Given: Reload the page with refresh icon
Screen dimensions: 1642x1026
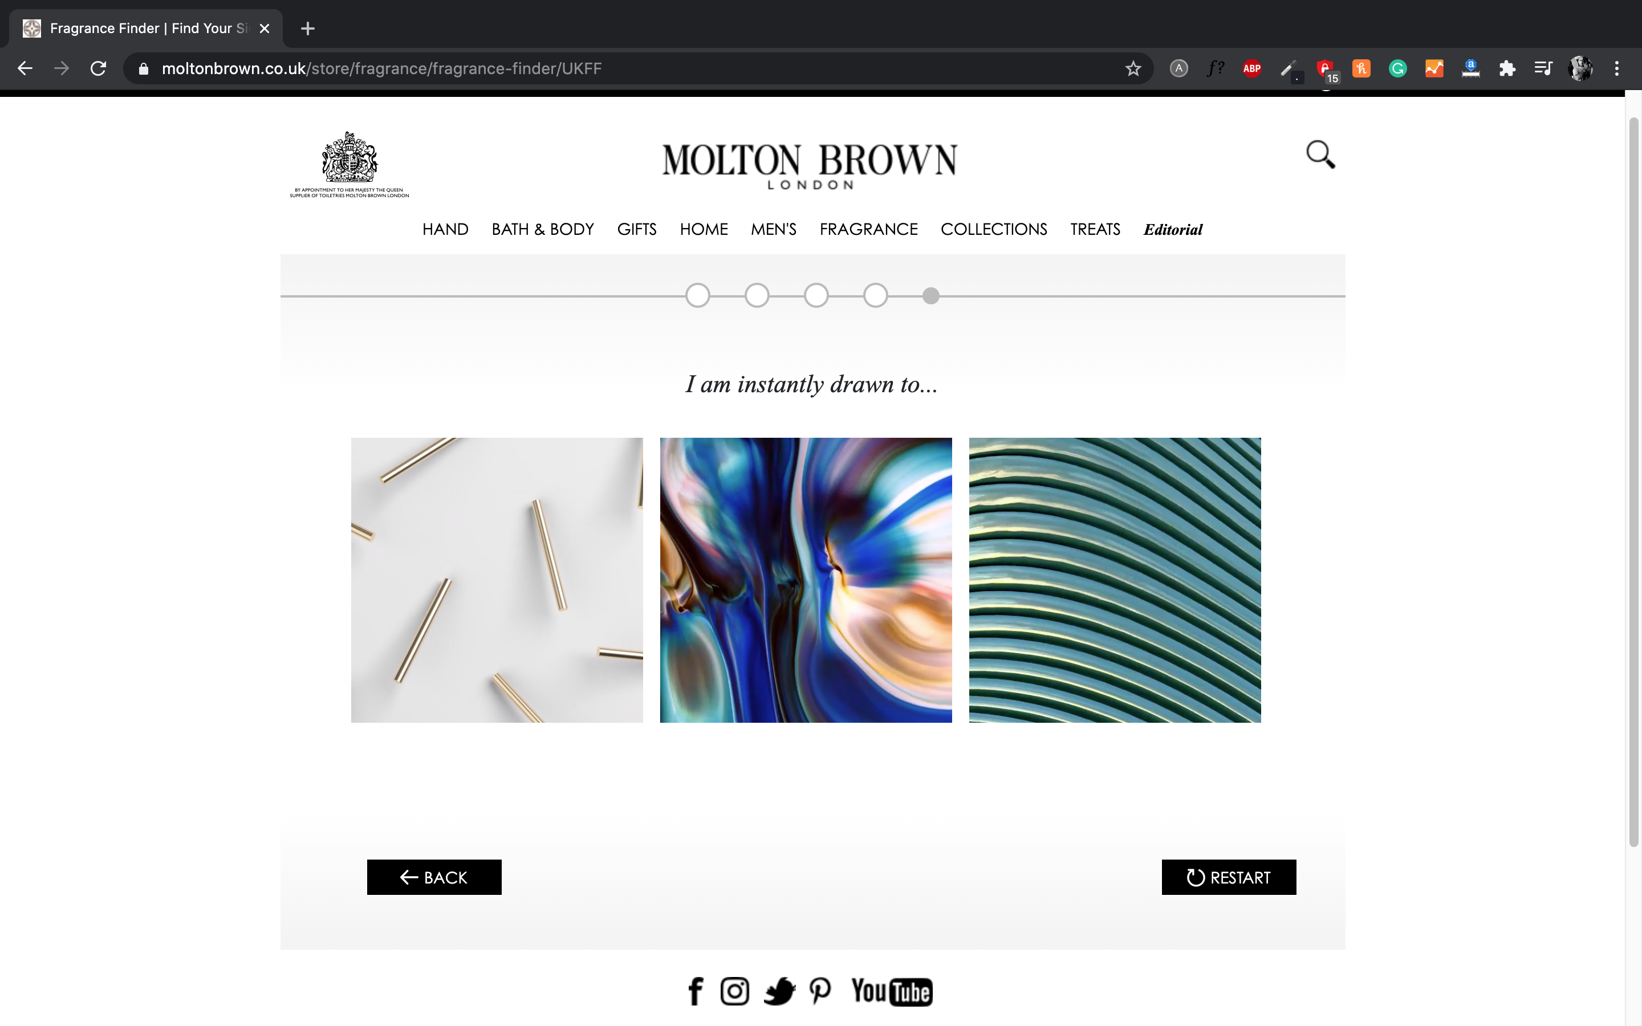Looking at the screenshot, I should (x=99, y=68).
